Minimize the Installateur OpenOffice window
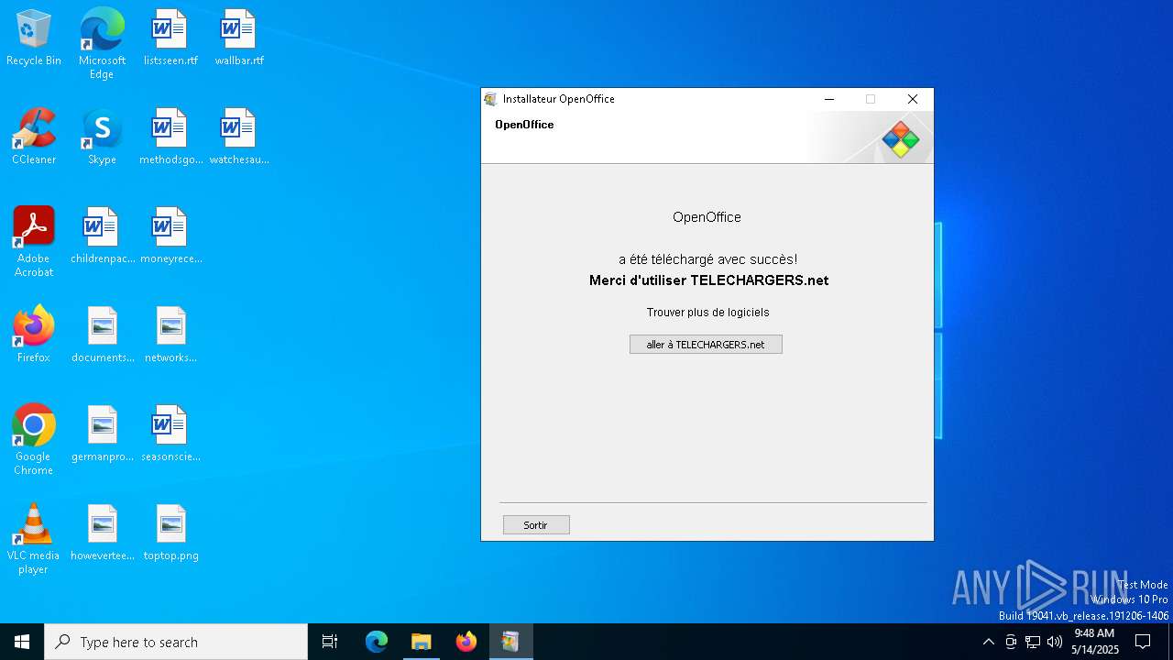Screen dimensions: 1173x660 829,99
